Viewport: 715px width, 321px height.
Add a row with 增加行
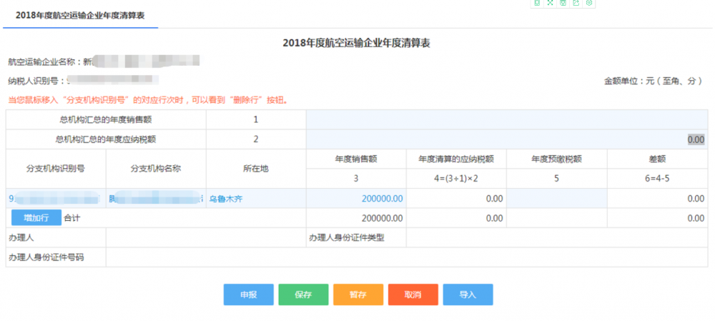click(x=36, y=218)
